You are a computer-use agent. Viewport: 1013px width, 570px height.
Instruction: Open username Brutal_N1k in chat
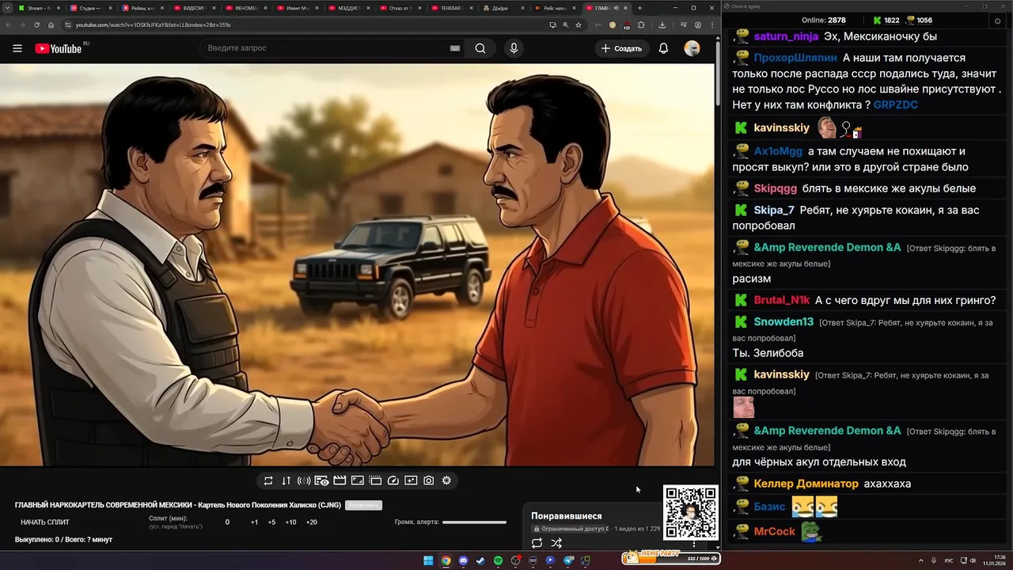click(782, 300)
